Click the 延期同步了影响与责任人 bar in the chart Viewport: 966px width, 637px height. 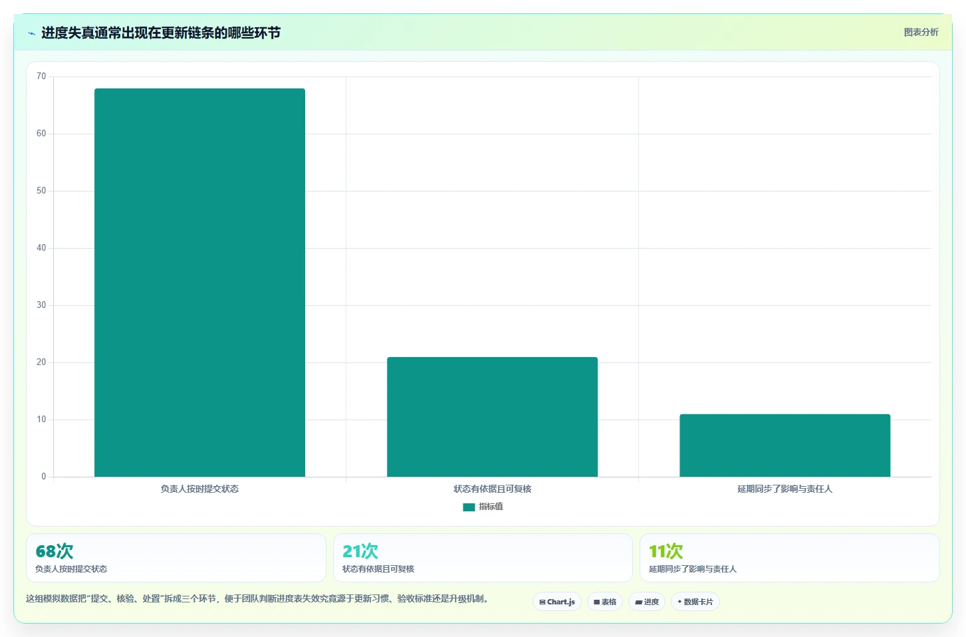[785, 446]
